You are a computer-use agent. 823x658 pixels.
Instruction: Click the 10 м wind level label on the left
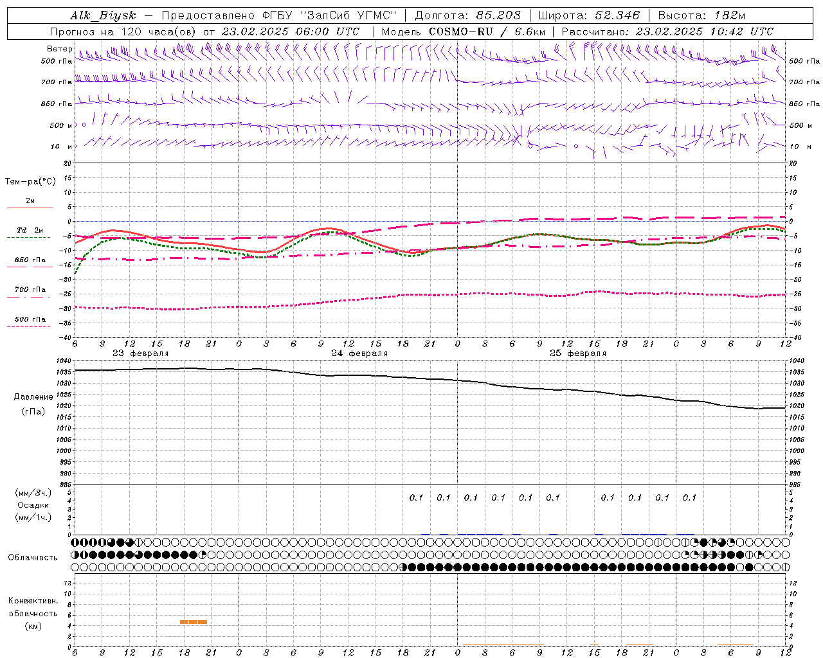pyautogui.click(x=61, y=147)
